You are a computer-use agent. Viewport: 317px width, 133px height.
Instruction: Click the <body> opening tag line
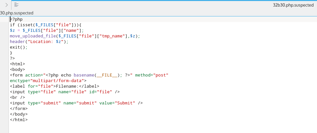point(18,69)
